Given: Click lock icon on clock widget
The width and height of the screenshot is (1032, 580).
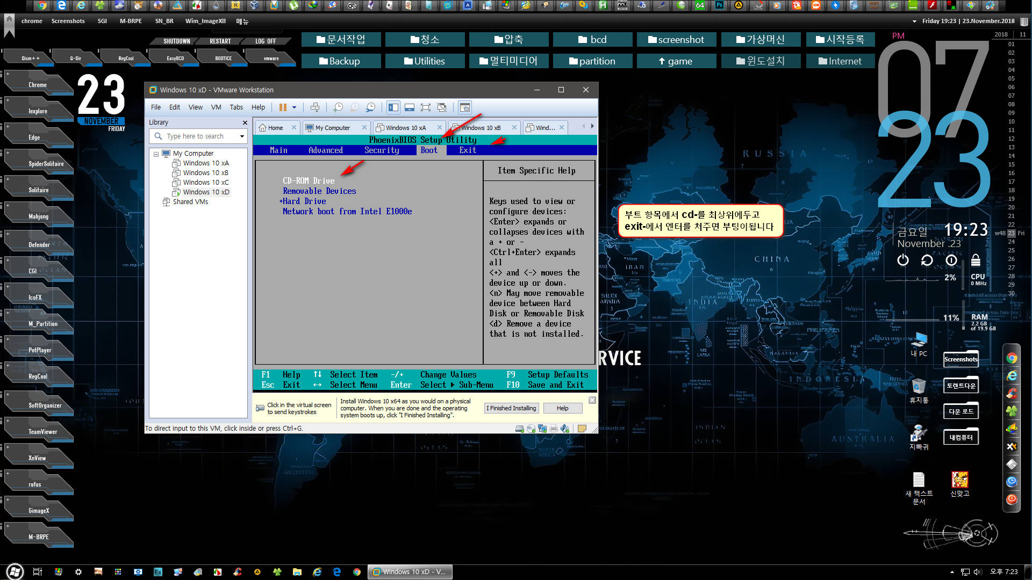Looking at the screenshot, I should point(976,260).
